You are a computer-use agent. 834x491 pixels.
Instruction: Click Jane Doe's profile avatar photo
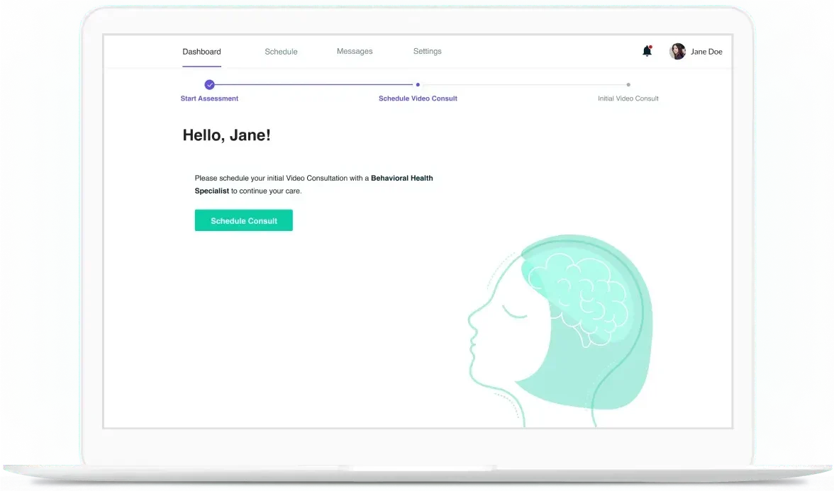[677, 52]
